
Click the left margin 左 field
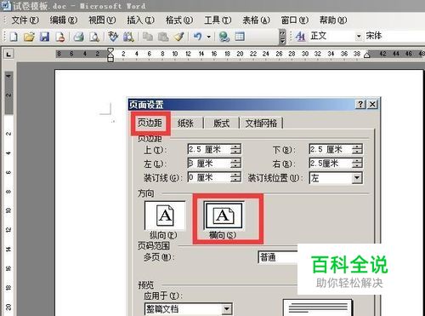pos(209,164)
